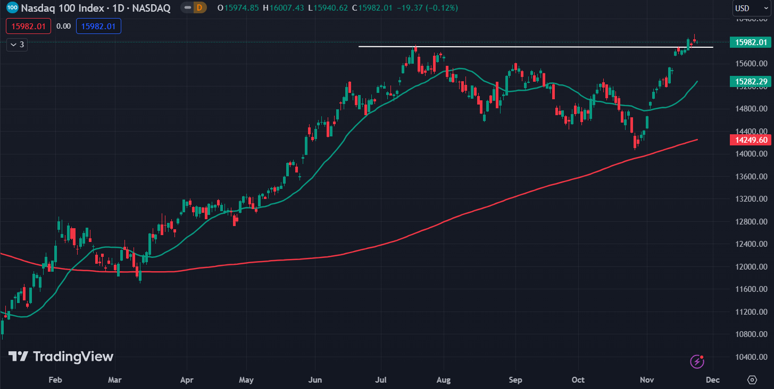774x389 pixels.
Task: Click the purple lightning events icon
Action: coord(697,361)
